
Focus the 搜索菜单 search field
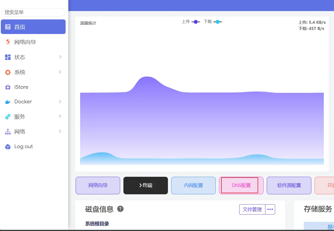(33, 12)
